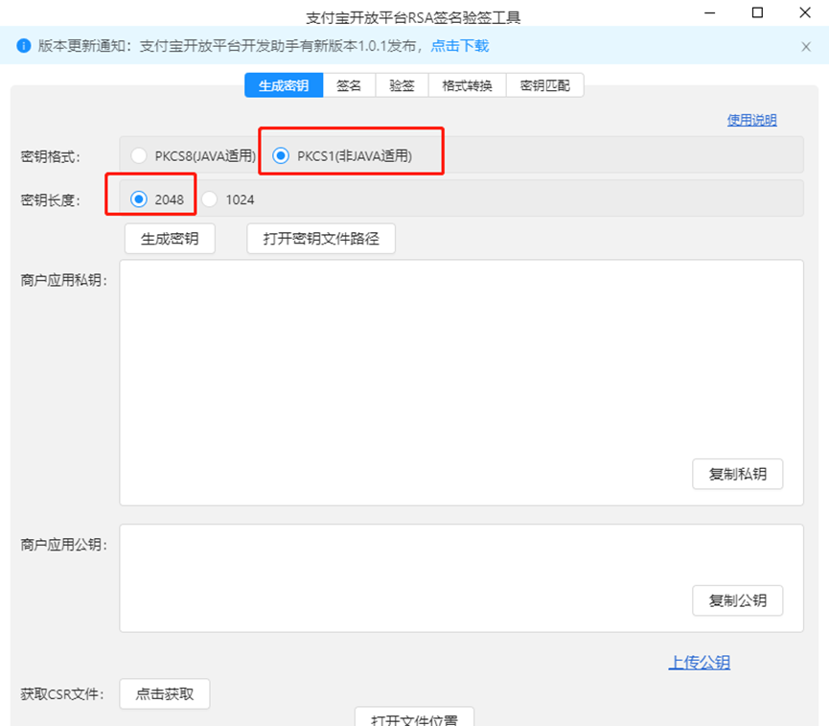Click the 生成密钥 button below key length
829x726 pixels.
click(170, 239)
